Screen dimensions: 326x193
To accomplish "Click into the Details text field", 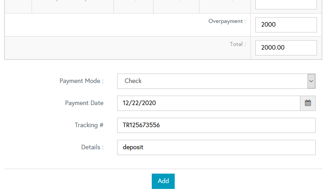I will 216,147.
